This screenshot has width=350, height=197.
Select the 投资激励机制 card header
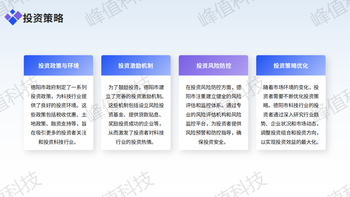pos(136,65)
